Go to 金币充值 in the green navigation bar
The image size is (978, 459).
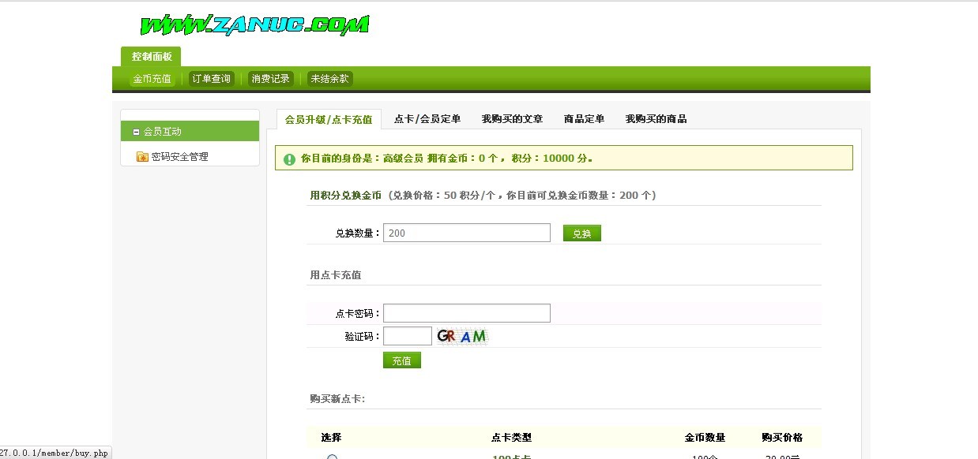(x=152, y=79)
